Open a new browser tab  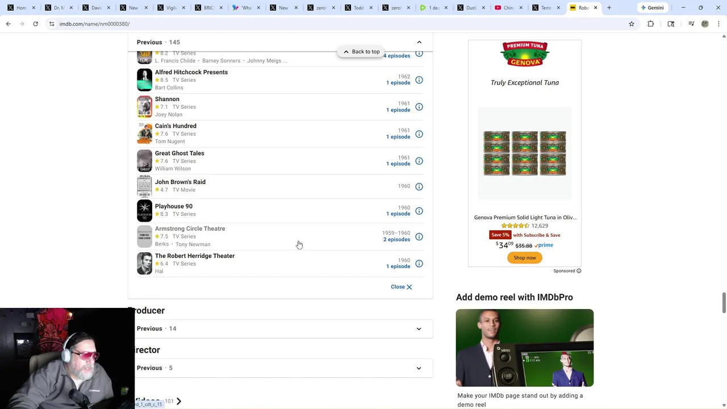coord(609,8)
